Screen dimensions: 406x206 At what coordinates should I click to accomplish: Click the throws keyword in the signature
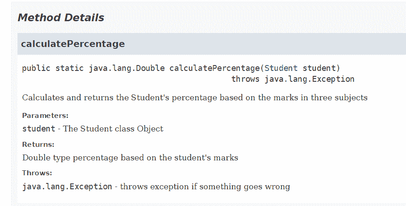[x=245, y=79]
